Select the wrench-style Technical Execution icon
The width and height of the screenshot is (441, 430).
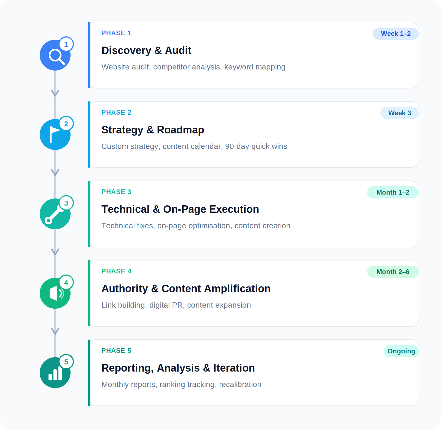55,214
